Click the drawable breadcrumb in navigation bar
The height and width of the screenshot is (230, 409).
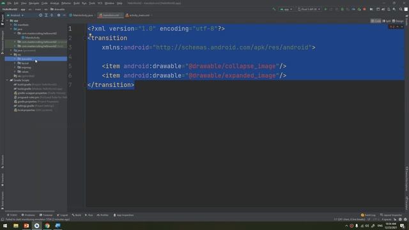pos(58,10)
